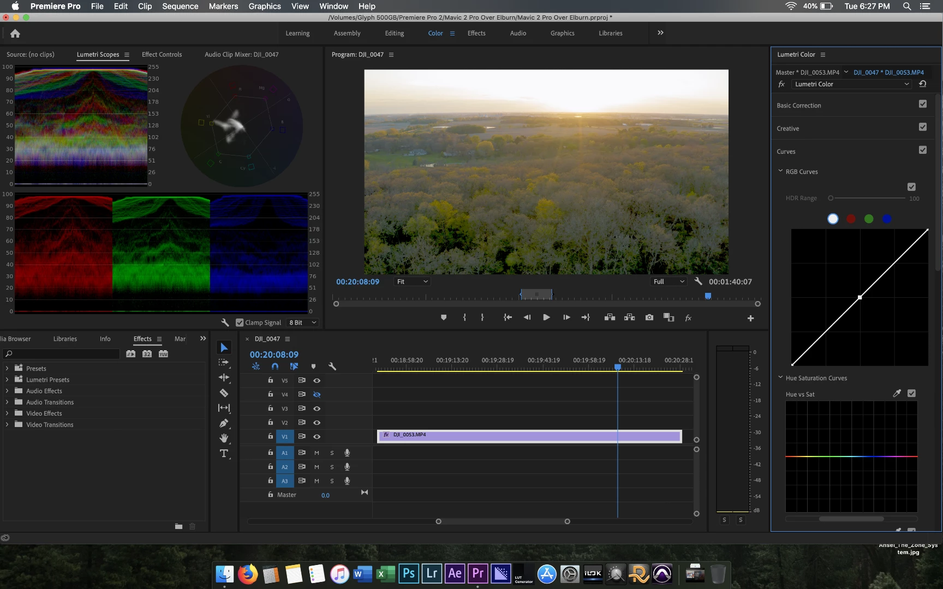Click the Home icon

tap(15, 33)
